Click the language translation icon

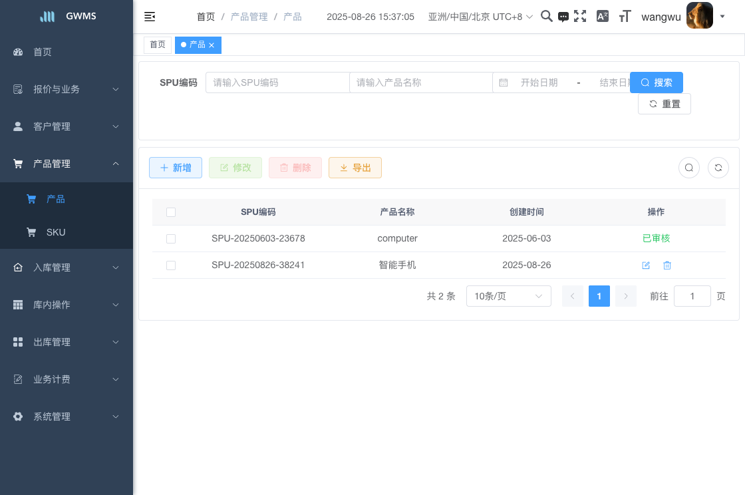point(603,17)
